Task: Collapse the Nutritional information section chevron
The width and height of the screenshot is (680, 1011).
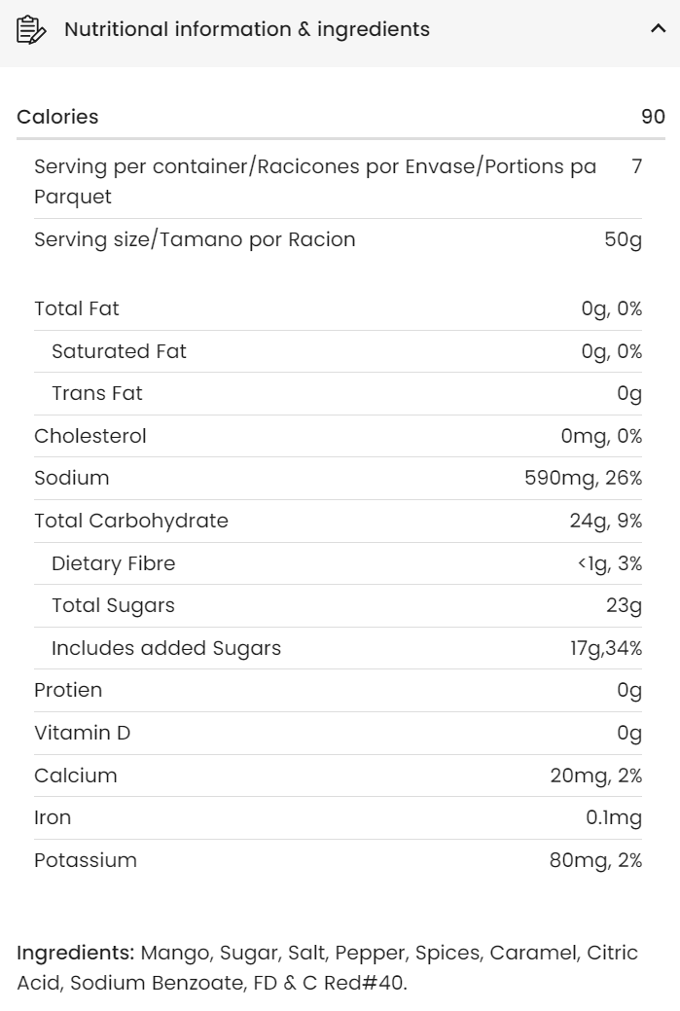Action: point(658,29)
